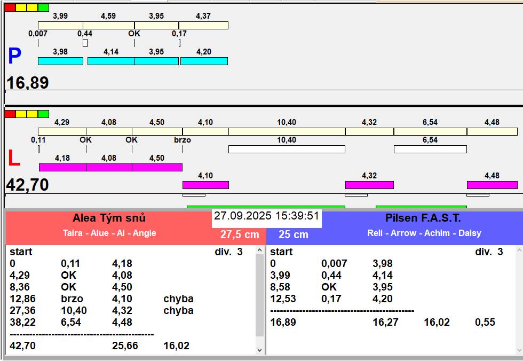Click down arrow of Alea Tým snů results scrollbar
The width and height of the screenshot is (523, 361).
click(x=259, y=350)
